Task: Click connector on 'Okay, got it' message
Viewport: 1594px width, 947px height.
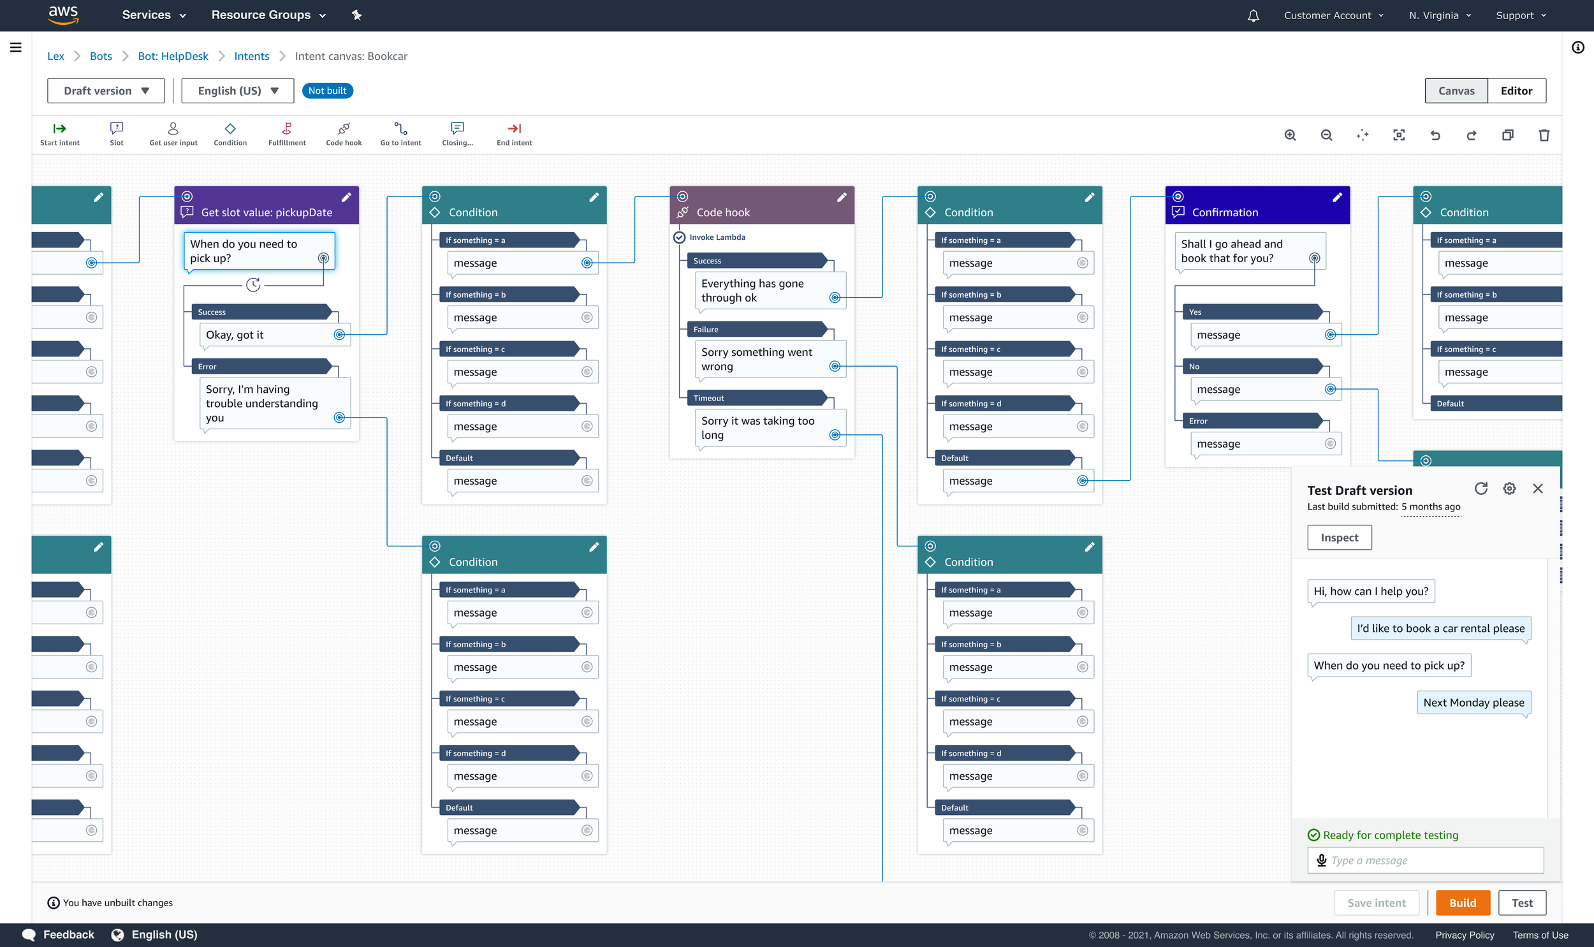Action: pos(339,334)
